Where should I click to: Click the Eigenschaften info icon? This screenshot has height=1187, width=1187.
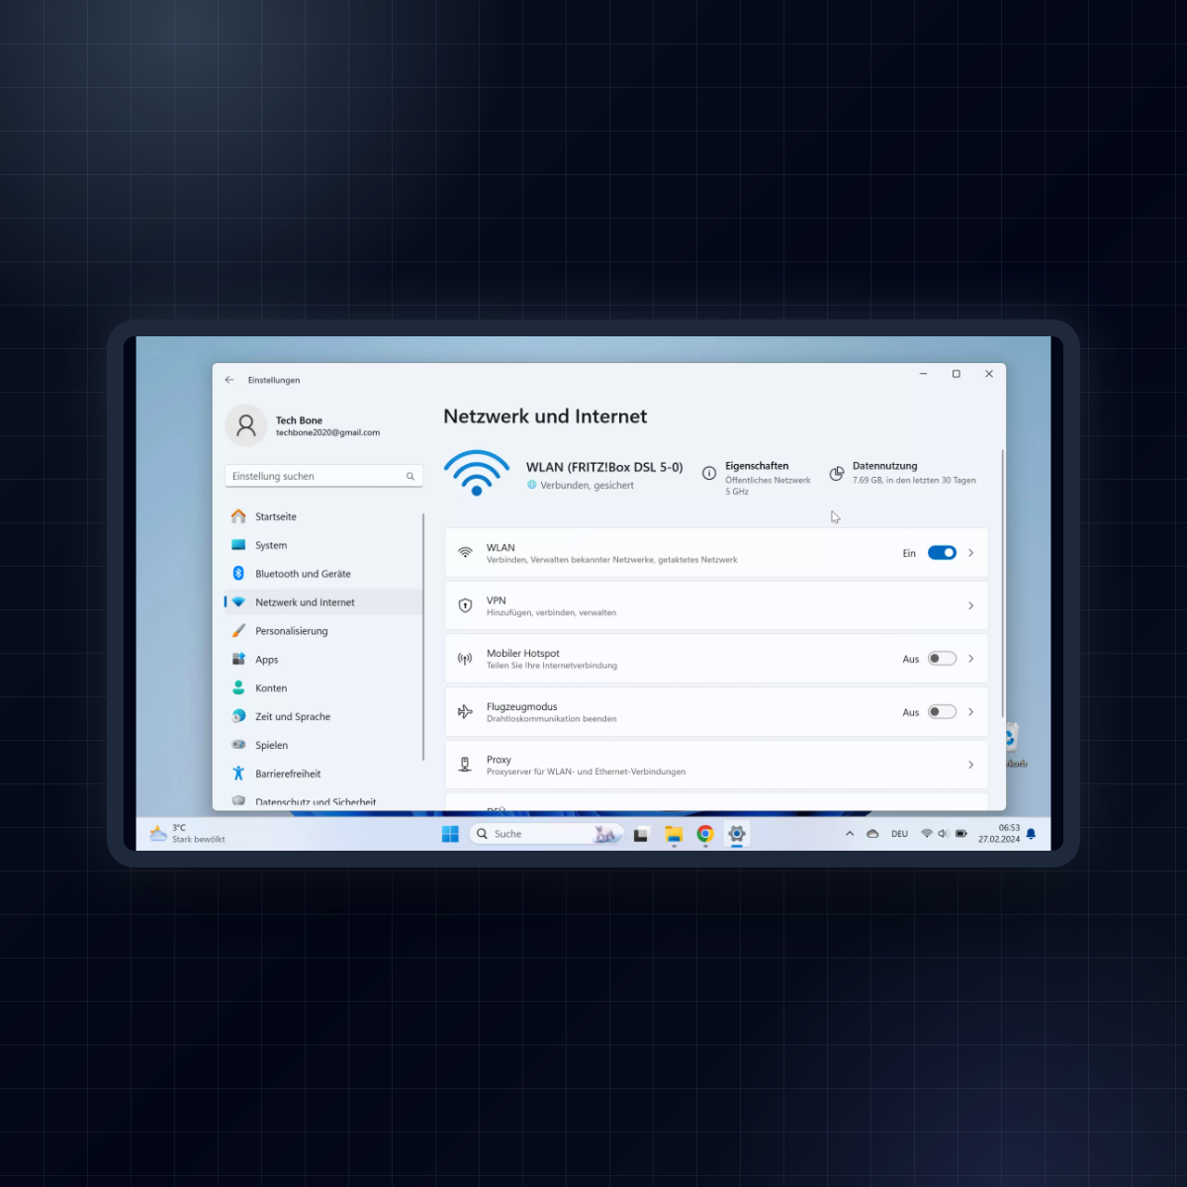tap(709, 473)
